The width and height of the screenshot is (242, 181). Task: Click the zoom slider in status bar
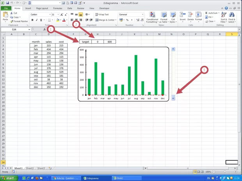[225, 172]
